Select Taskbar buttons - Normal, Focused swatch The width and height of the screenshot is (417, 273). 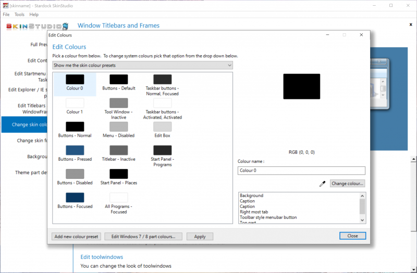(163, 80)
